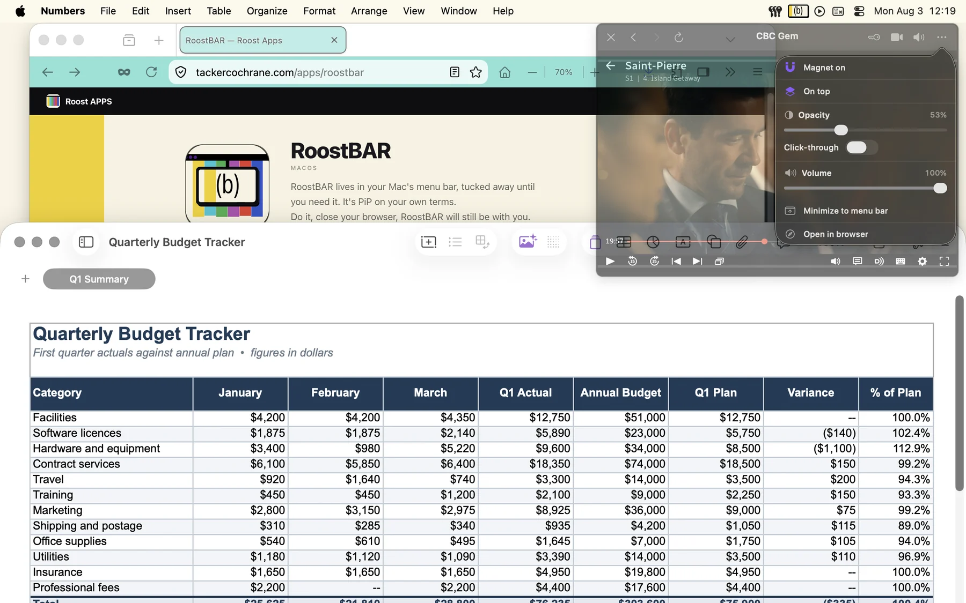Click the list outline icon in Numbers toolbar

point(455,242)
